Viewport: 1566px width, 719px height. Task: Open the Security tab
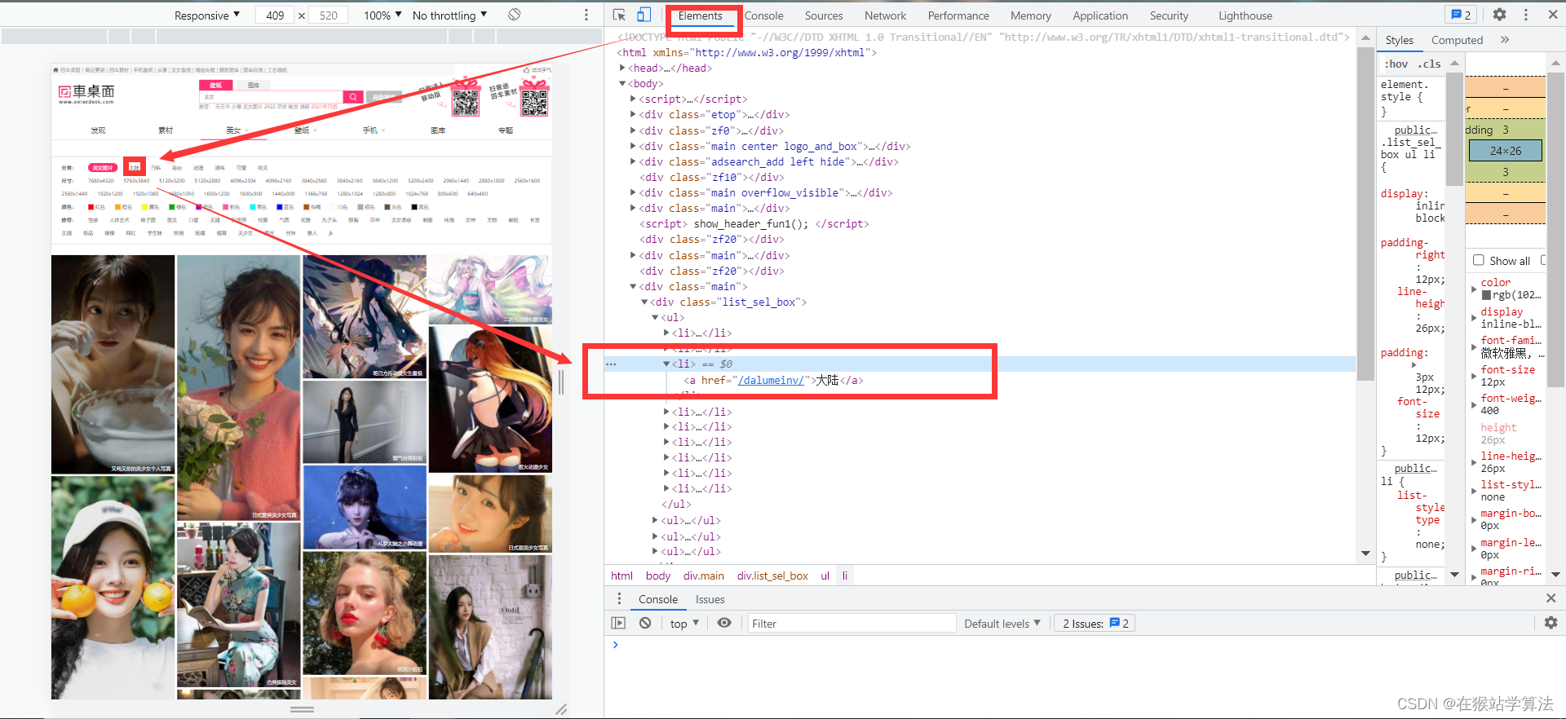[x=1169, y=15]
